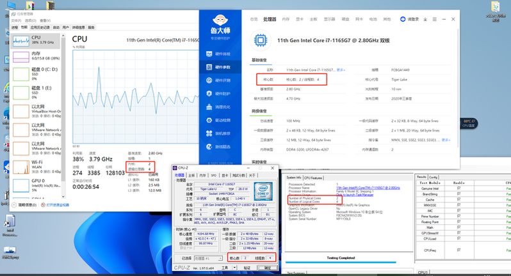Image resolution: width=511 pixels, height=276 pixels.
Task: Open the 内存 tab in 鲁大师
Action: coord(286,20)
